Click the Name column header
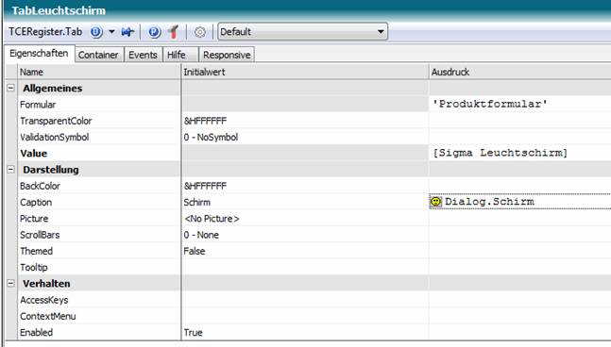The width and height of the screenshot is (611, 347). (x=99, y=72)
